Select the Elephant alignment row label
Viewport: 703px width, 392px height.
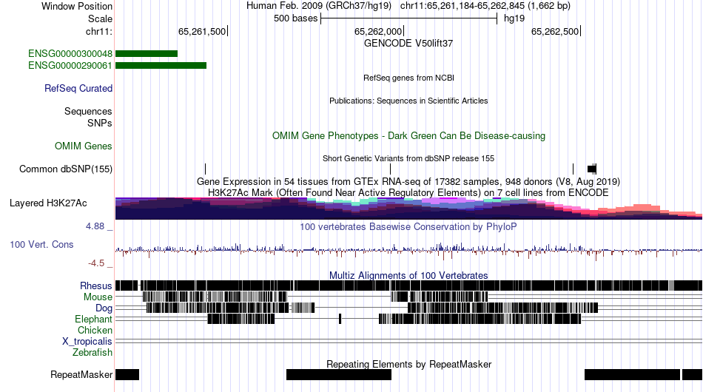(x=93, y=320)
